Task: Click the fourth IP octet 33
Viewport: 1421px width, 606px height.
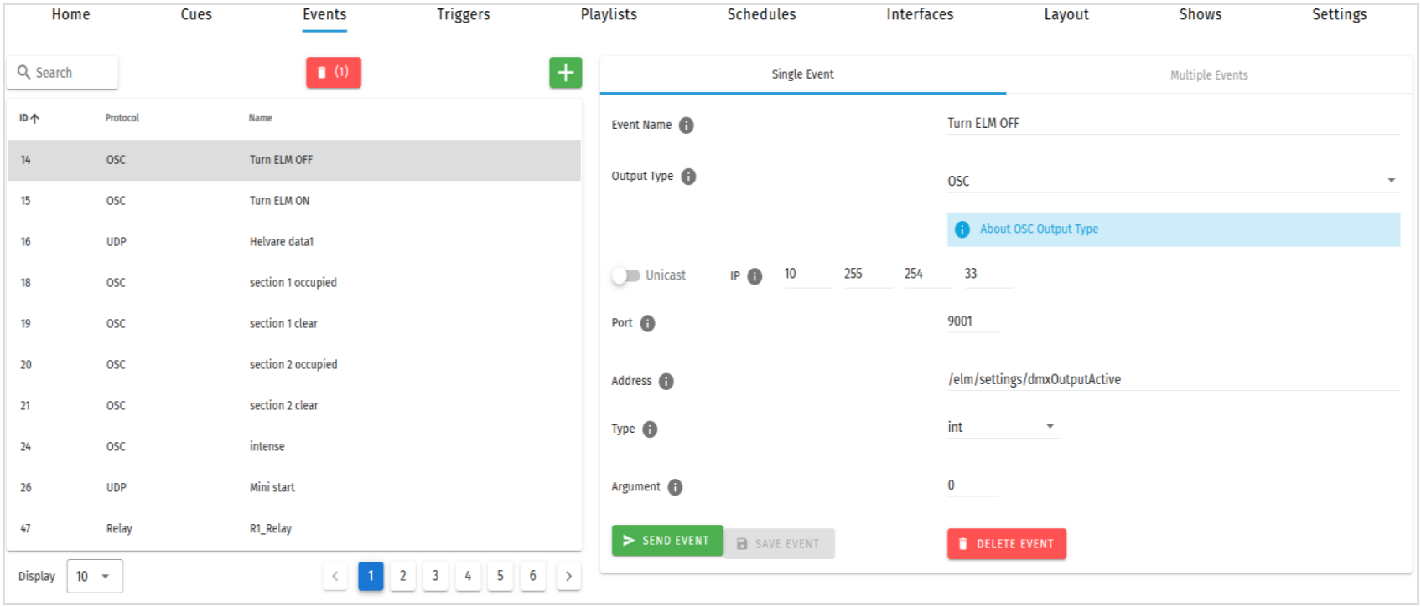Action: click(x=989, y=275)
